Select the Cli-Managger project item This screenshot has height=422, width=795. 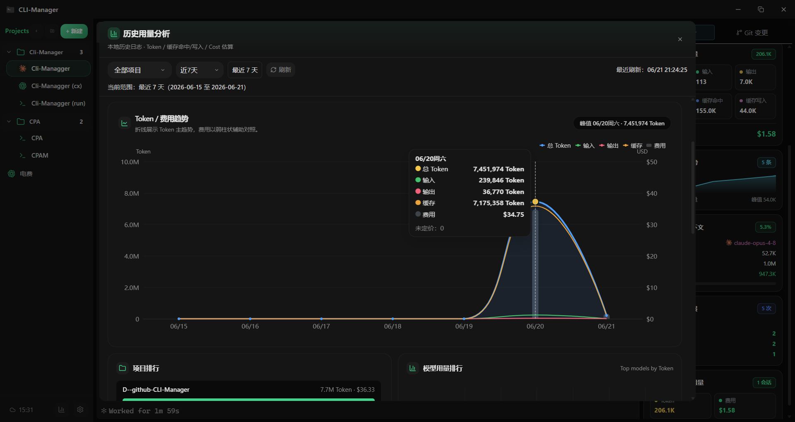click(x=48, y=69)
